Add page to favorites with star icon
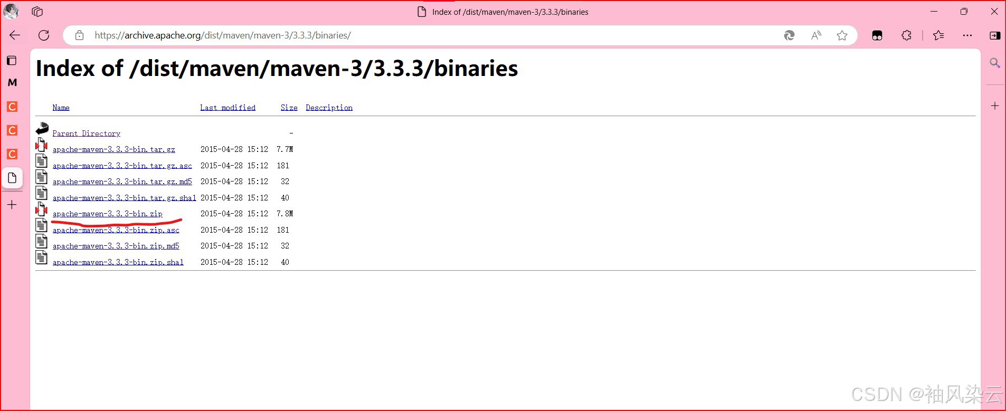This screenshot has width=1006, height=411. [842, 35]
